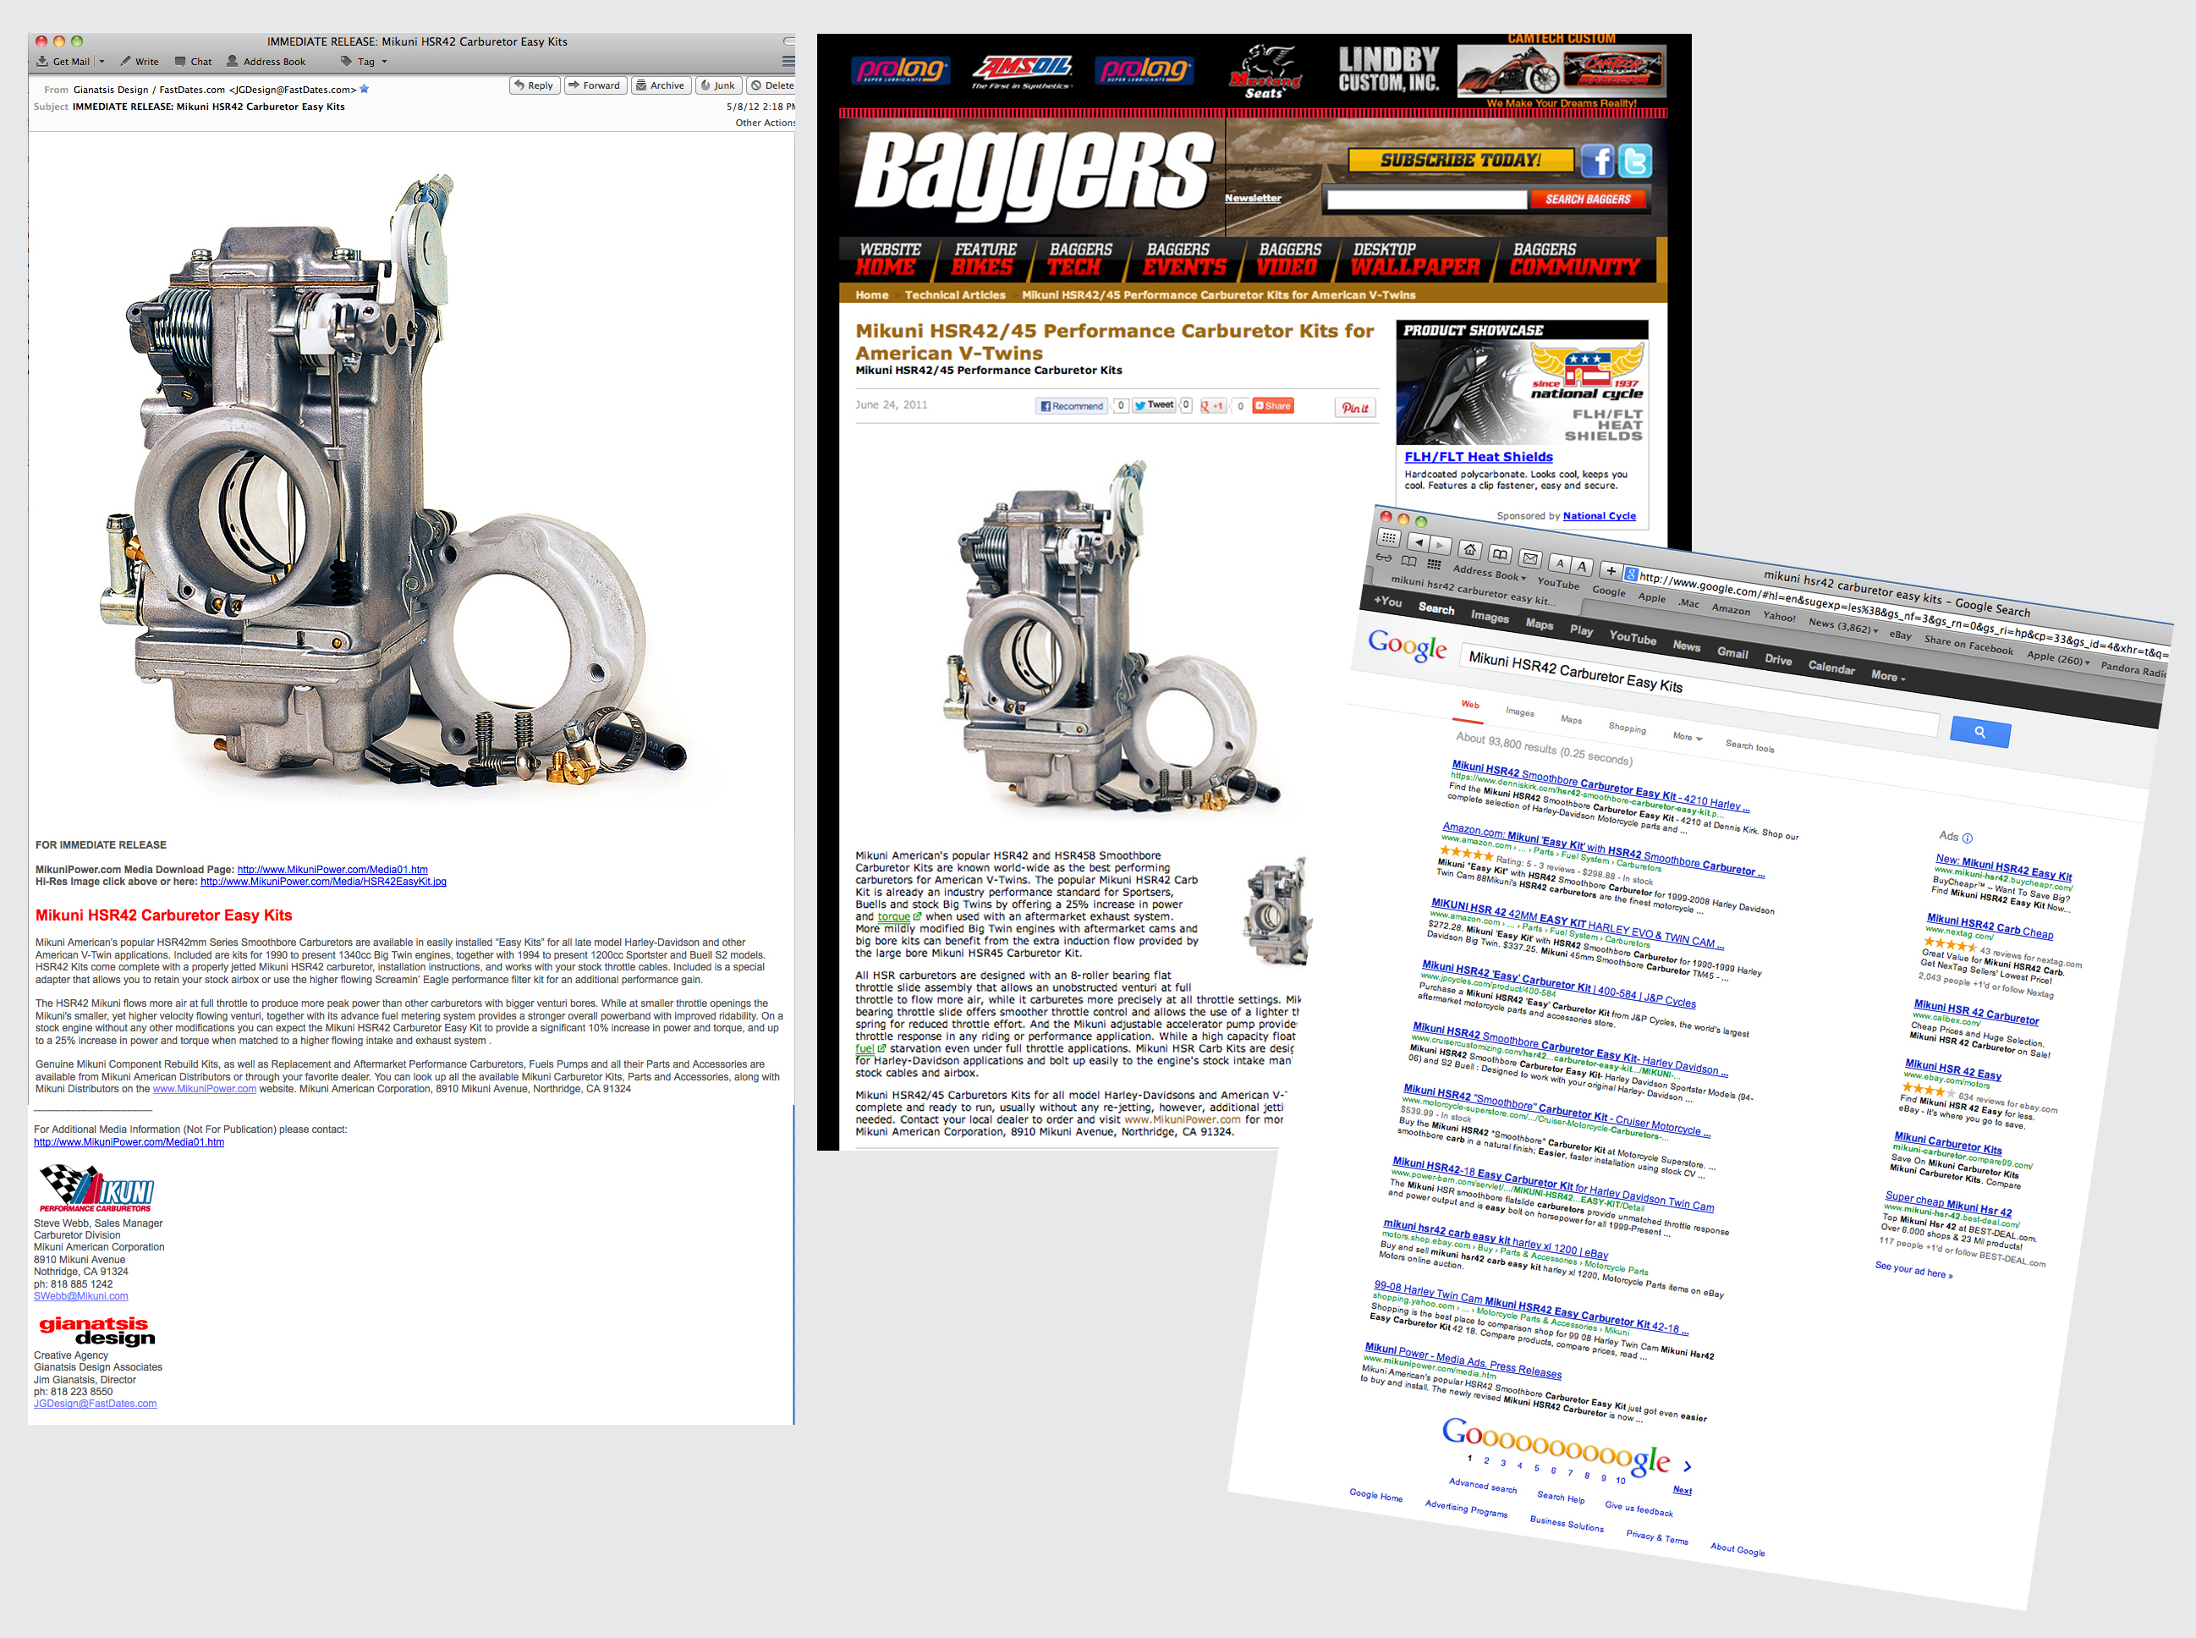The width and height of the screenshot is (2196, 1638).
Task: Select the Images tab under Google search
Action: point(1519,712)
